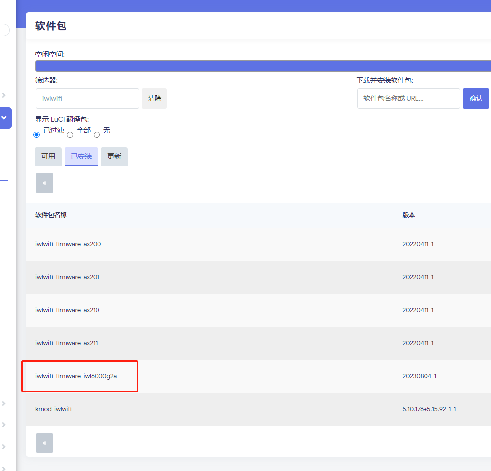This screenshot has height=471, width=491.
Task: Click the bottom « previous page button
Action: (x=44, y=443)
